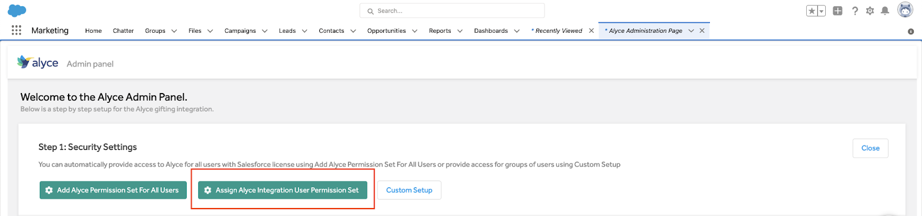Close the Step 1 Security Settings section

[x=870, y=148]
